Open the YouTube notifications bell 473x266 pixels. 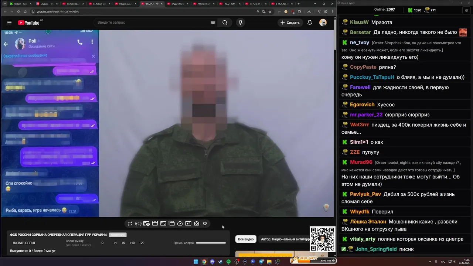tap(310, 23)
